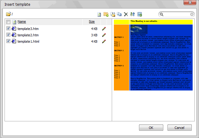Uncheck the template2.htm checkbox
This screenshot has height=138, width=199.
click(x=8, y=35)
